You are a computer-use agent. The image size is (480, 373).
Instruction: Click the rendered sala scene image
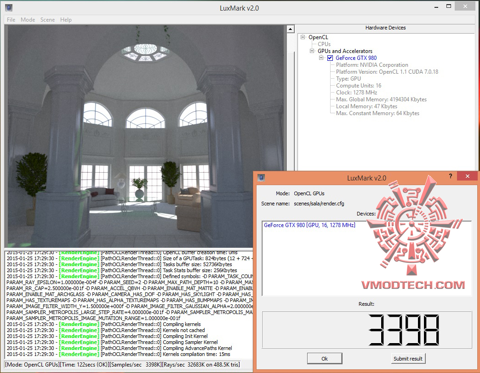(x=146, y=136)
